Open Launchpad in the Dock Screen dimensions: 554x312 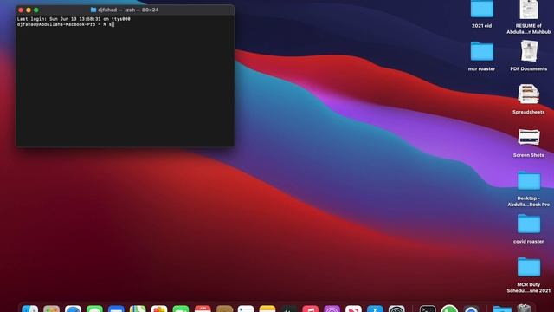click(52, 309)
